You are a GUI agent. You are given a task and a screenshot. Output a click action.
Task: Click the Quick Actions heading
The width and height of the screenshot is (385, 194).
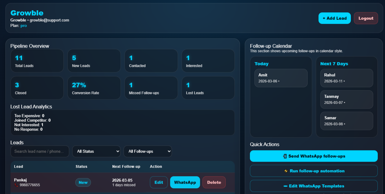pos(265,145)
